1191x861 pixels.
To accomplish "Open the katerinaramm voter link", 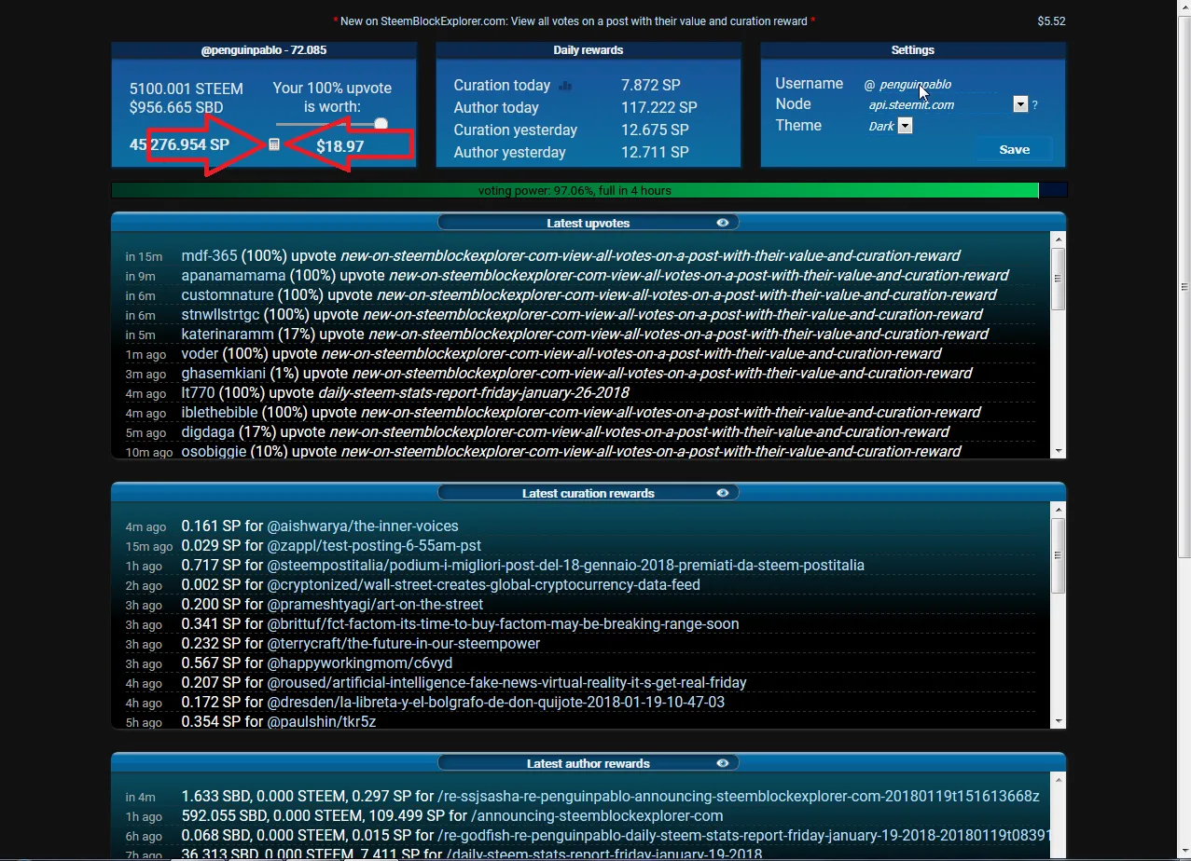I will (228, 334).
